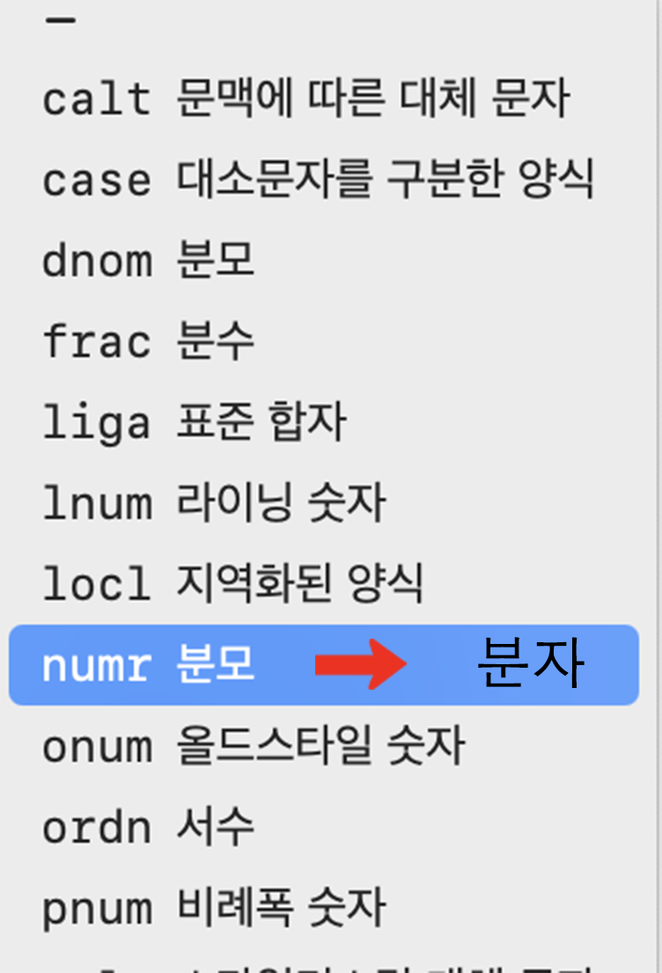
Task: Click the 'onum' monospace tag text
Action: [98, 747]
